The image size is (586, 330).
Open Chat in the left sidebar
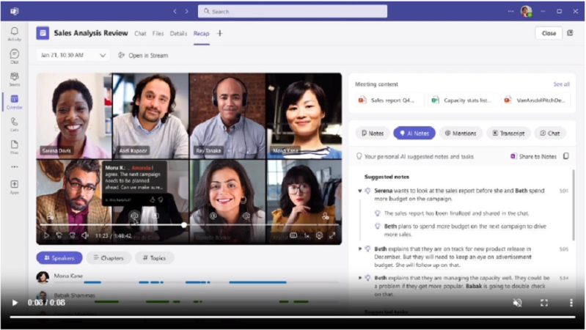15,56
